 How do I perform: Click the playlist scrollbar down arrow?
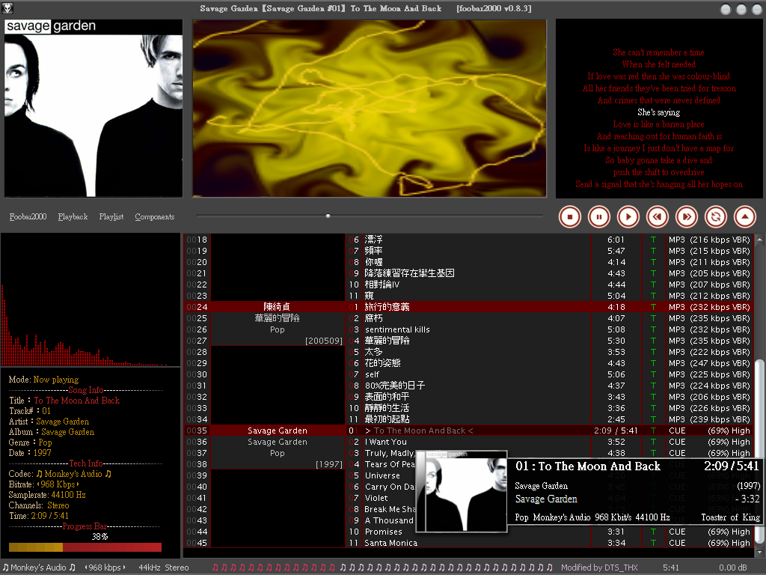click(759, 553)
